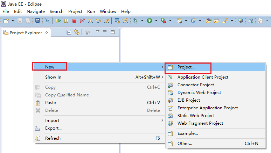Select Connector Project

pyautogui.click(x=215, y=85)
